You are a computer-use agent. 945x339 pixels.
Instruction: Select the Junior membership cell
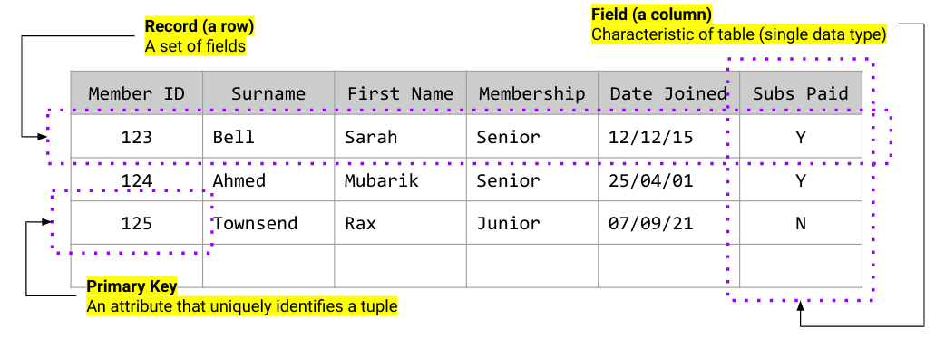click(x=532, y=223)
